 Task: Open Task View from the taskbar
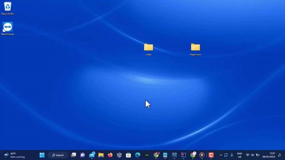coord(73,155)
